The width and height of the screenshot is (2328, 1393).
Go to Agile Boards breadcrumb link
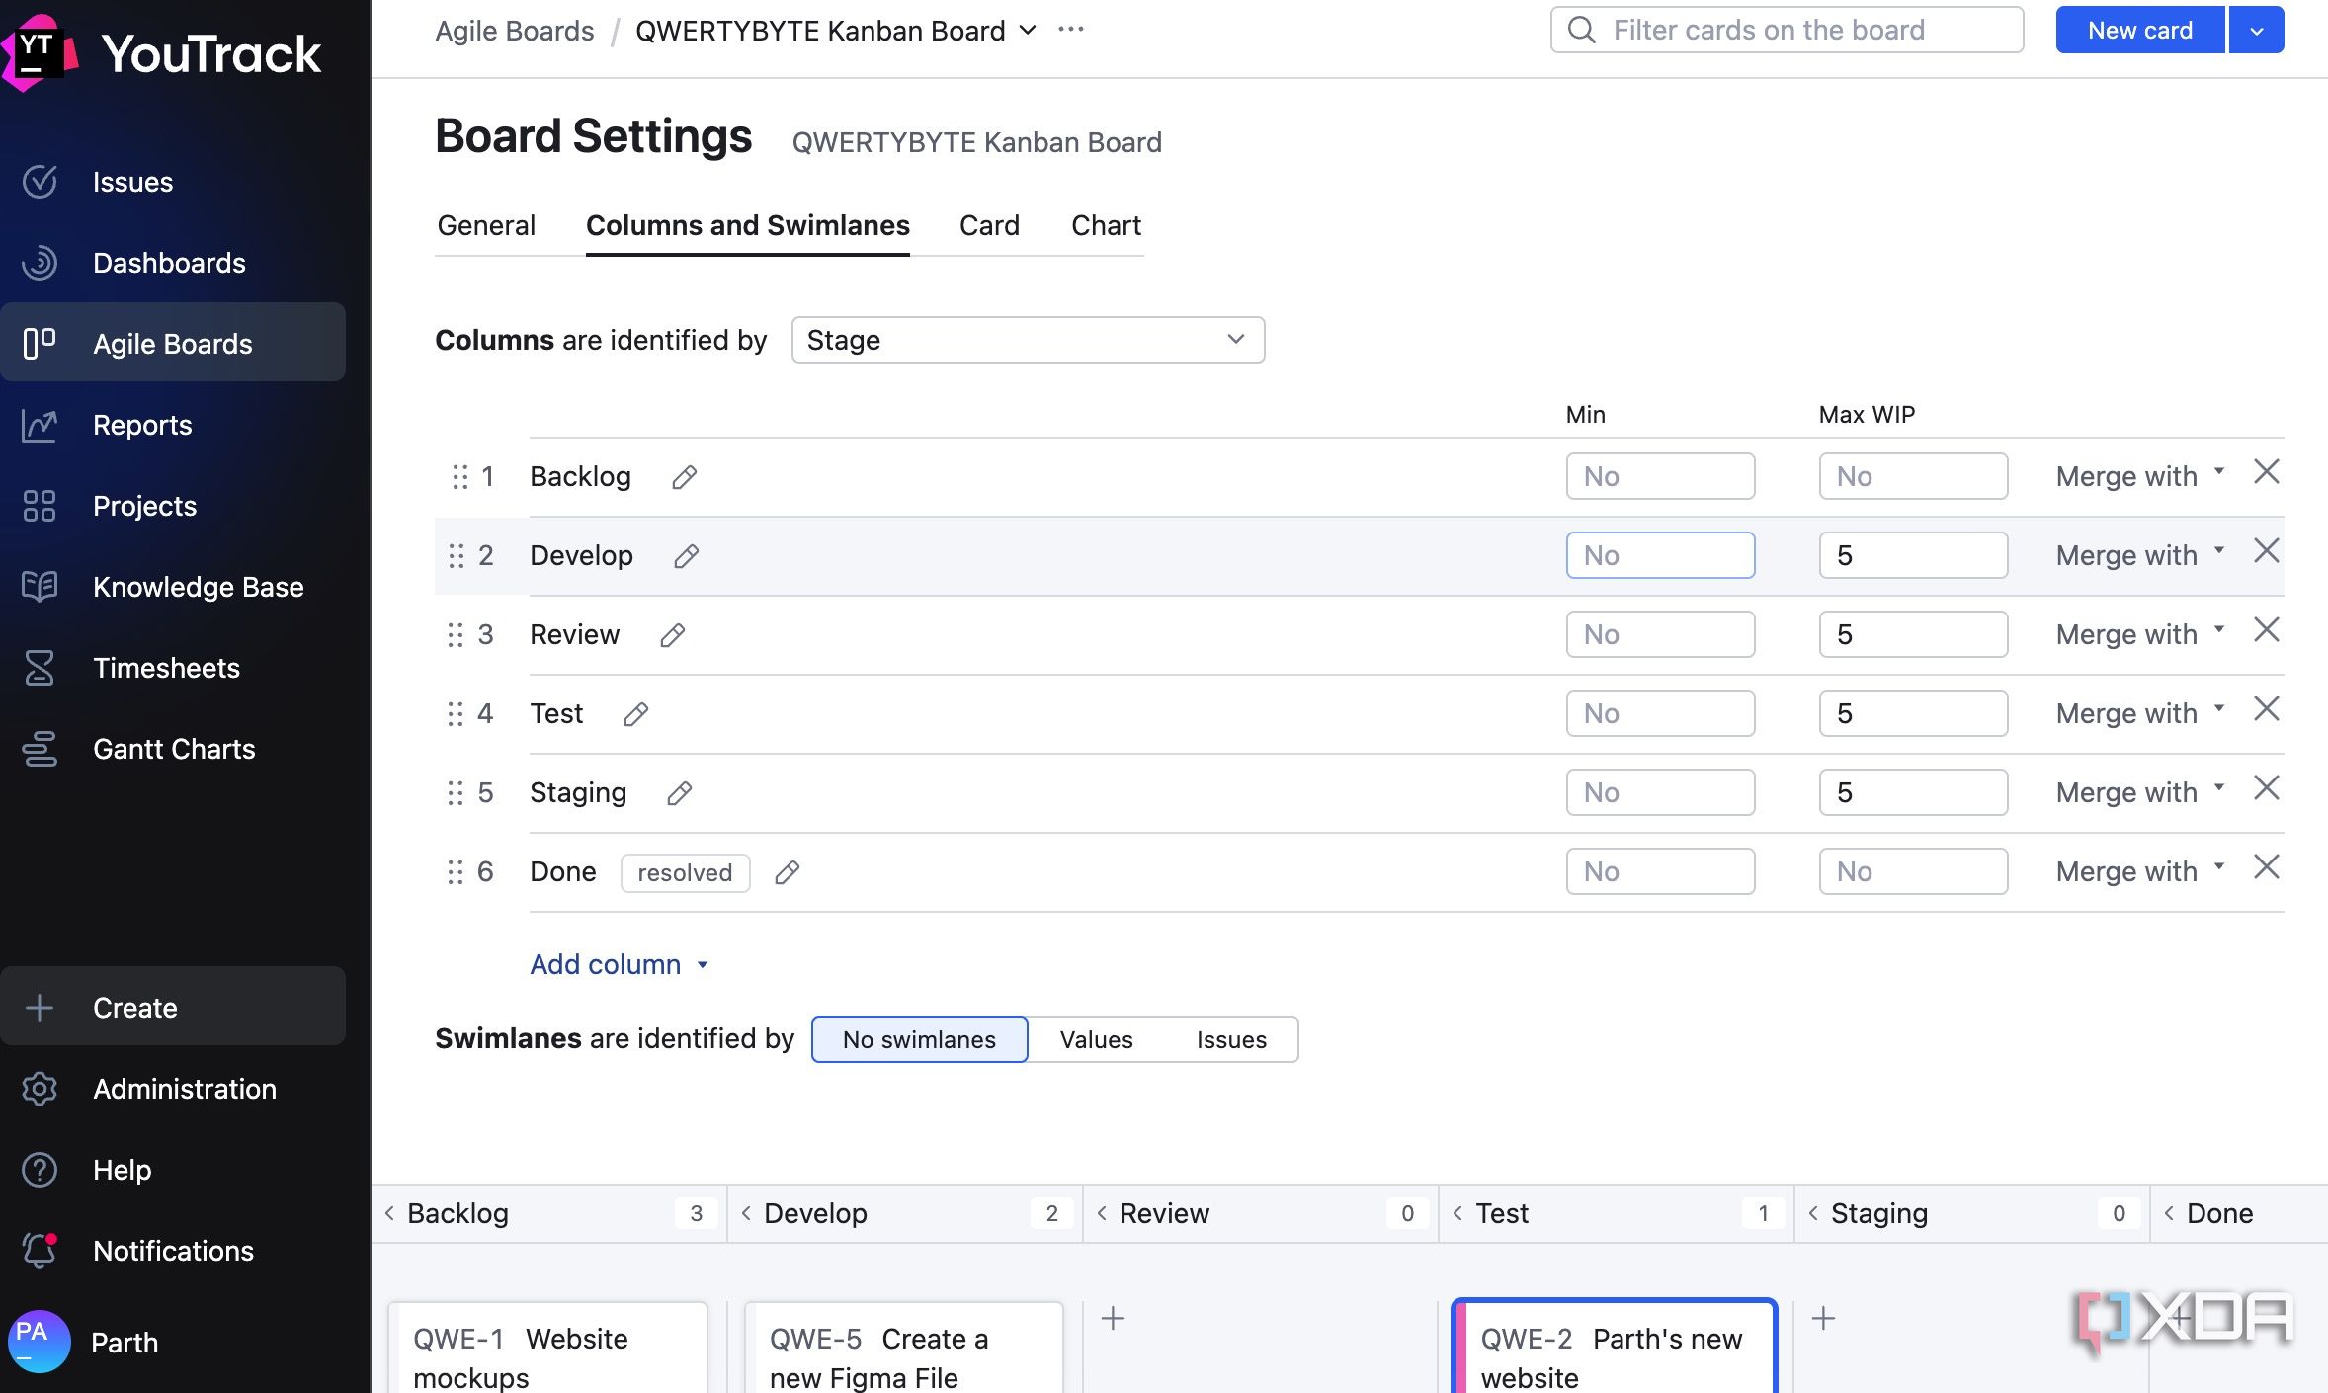pos(515,31)
